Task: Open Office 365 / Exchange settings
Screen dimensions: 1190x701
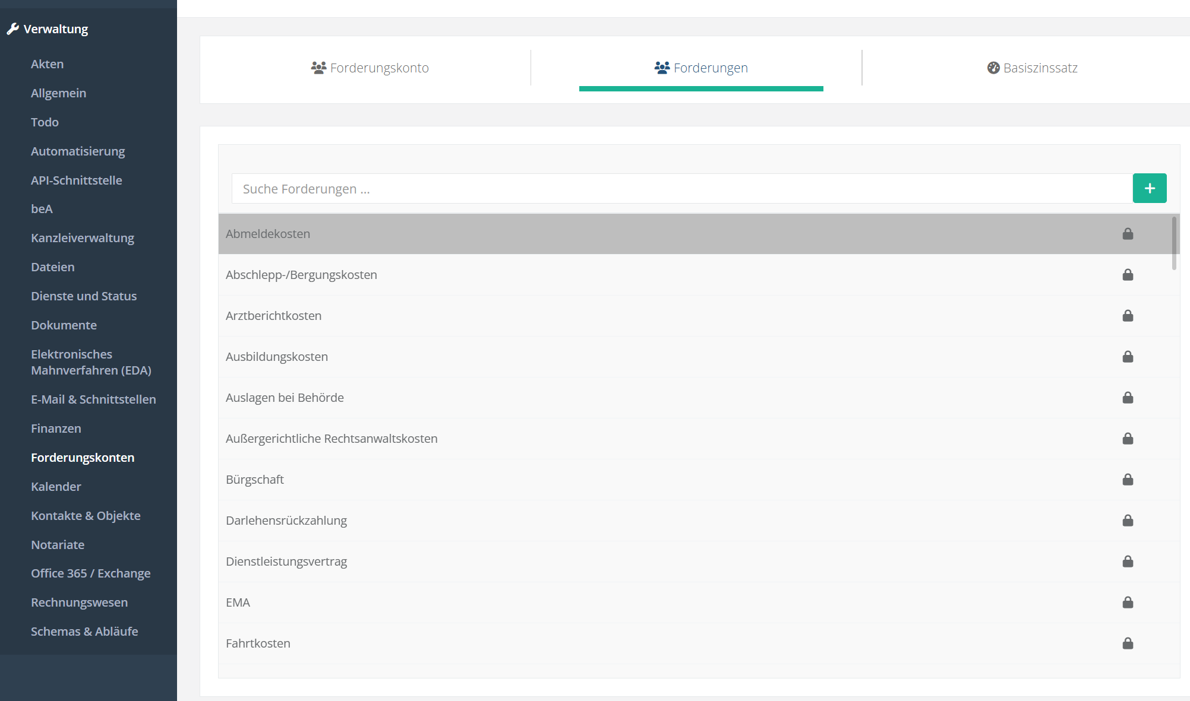Action: tap(90, 573)
